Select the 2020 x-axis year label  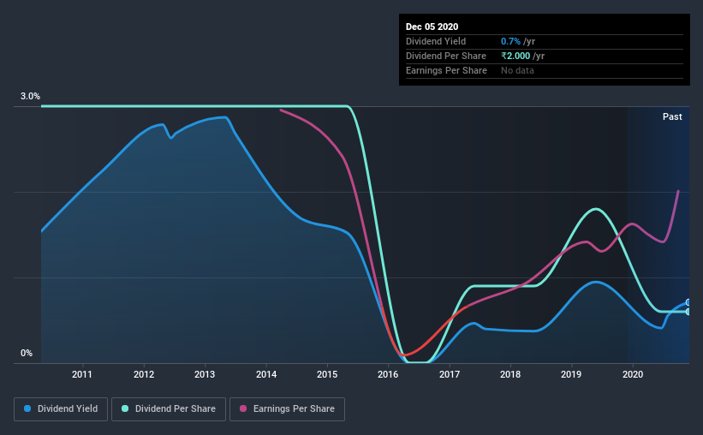click(x=633, y=374)
